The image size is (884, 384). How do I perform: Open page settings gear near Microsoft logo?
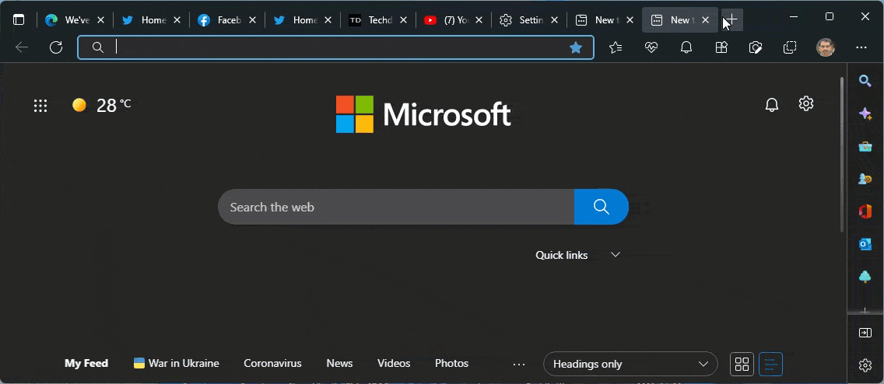(806, 103)
